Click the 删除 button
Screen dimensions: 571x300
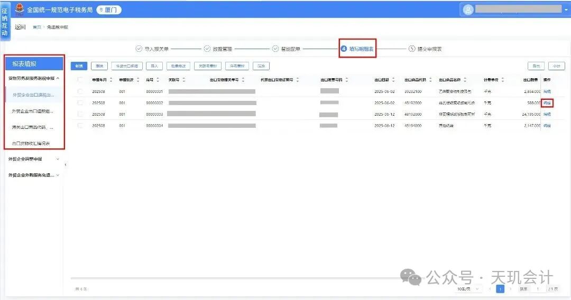pos(99,66)
